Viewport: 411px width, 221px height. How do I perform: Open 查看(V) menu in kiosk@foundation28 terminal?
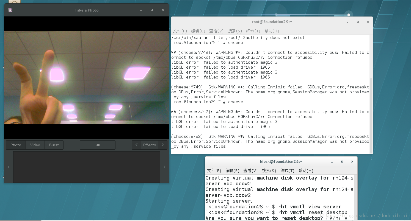point(250,170)
